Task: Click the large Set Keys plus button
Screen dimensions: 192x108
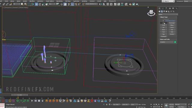Action: tap(166, 105)
